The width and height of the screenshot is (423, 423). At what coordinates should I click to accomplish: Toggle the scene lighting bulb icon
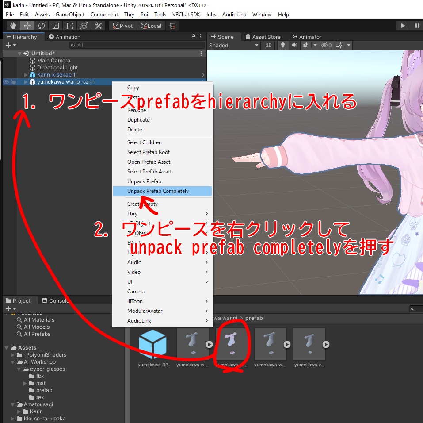[282, 45]
